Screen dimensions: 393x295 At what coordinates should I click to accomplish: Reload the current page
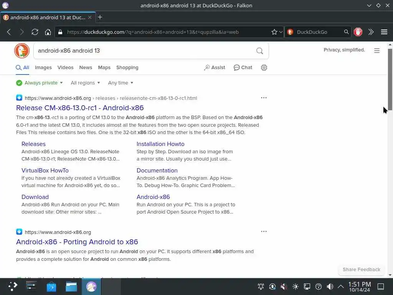[x=35, y=32]
